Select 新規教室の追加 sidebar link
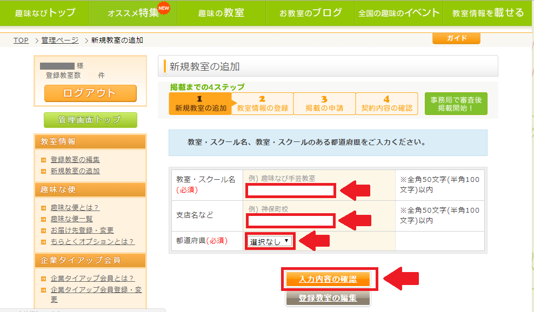The width and height of the screenshot is (534, 312). click(75, 171)
